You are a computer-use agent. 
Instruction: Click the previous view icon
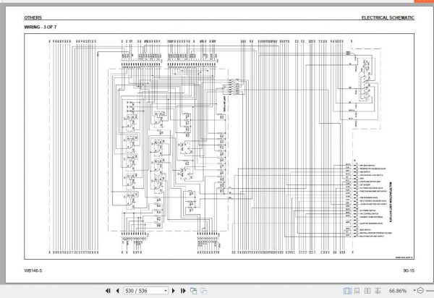coord(193,291)
